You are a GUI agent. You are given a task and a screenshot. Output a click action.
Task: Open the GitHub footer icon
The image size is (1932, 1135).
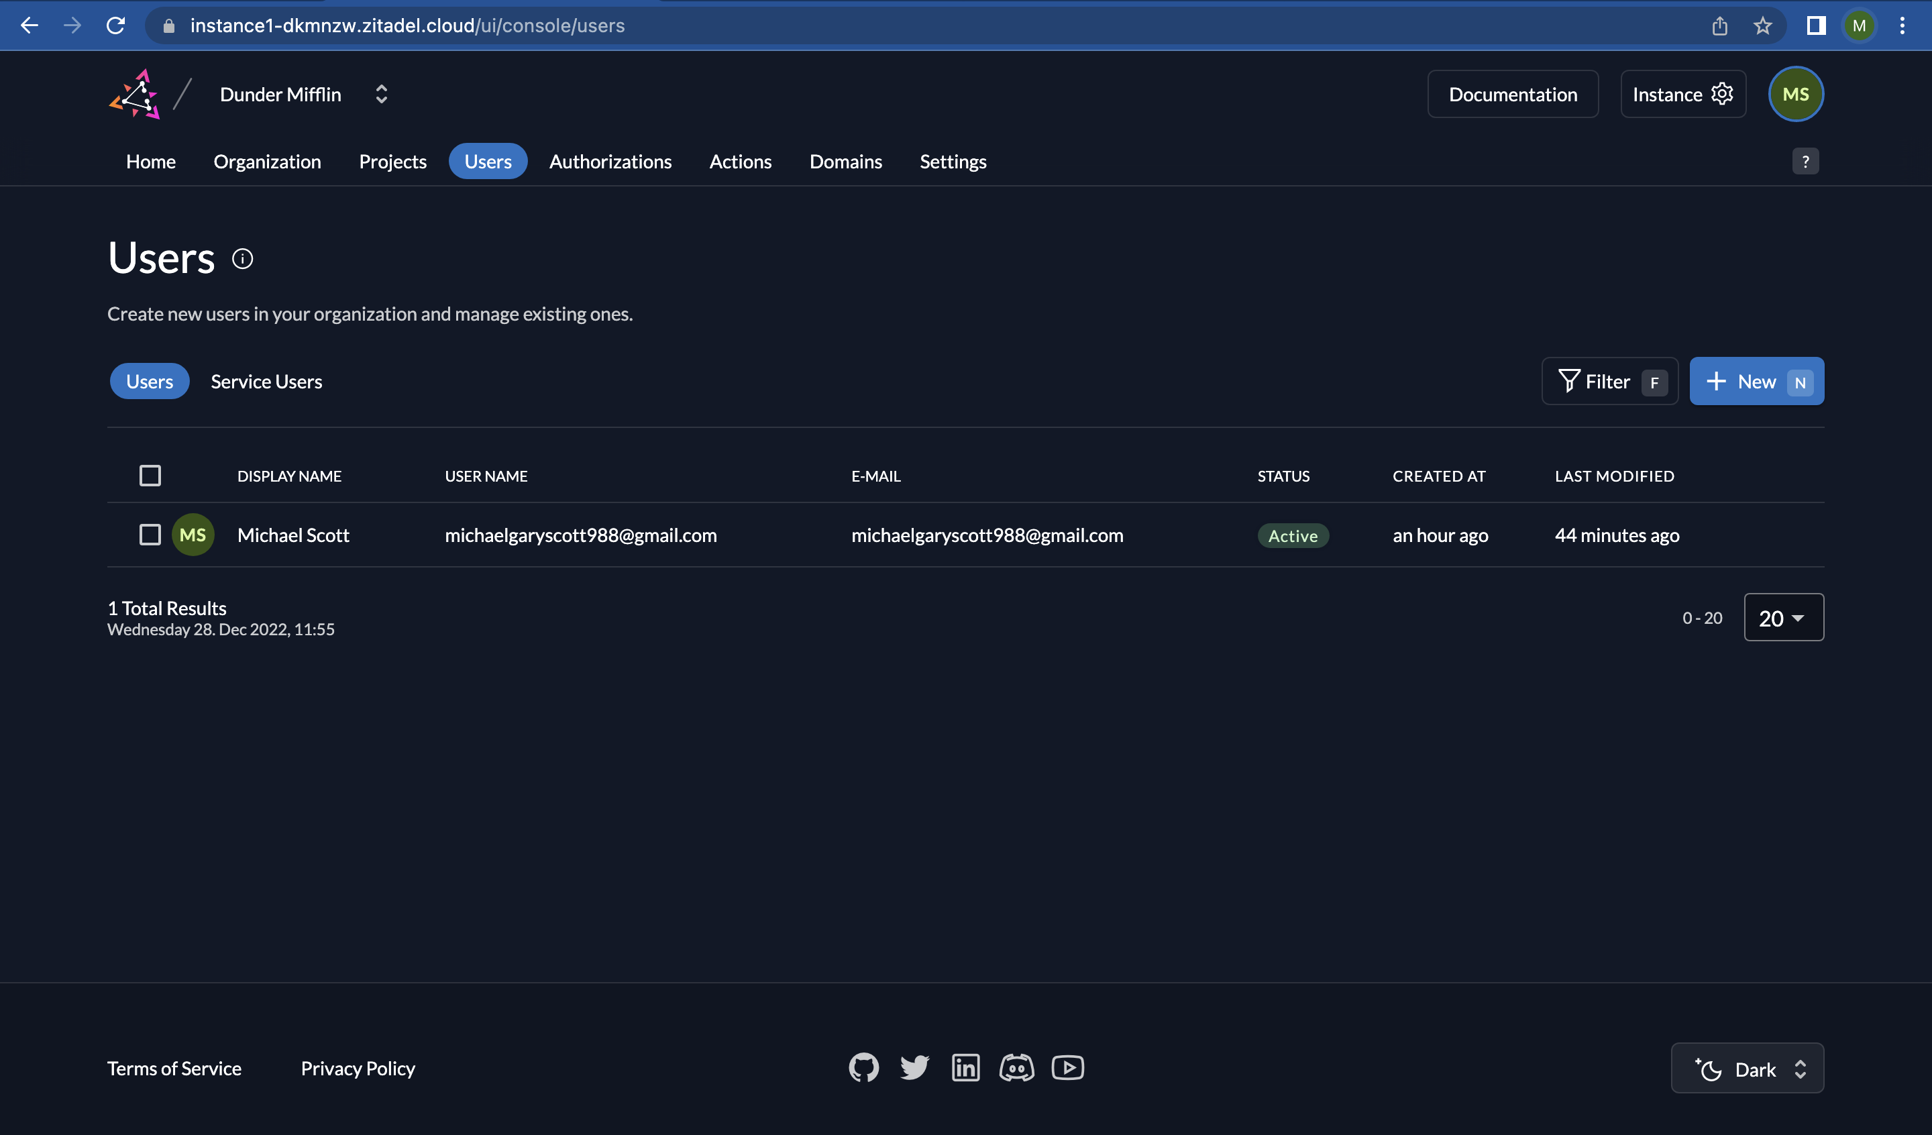[863, 1067]
